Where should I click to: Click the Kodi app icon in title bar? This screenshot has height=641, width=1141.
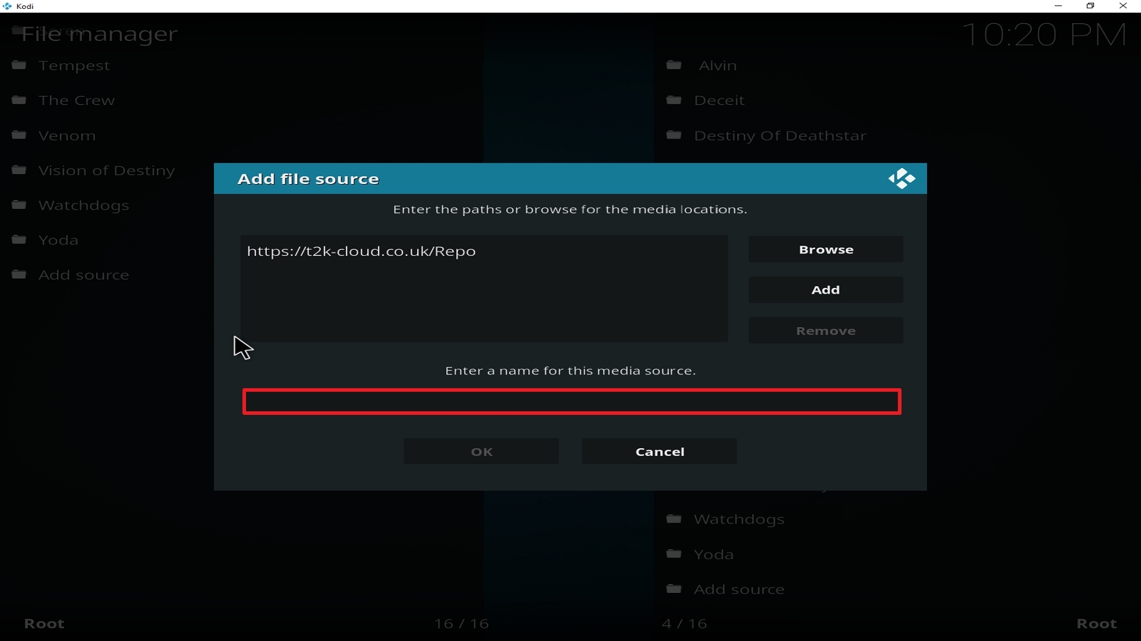click(x=7, y=6)
